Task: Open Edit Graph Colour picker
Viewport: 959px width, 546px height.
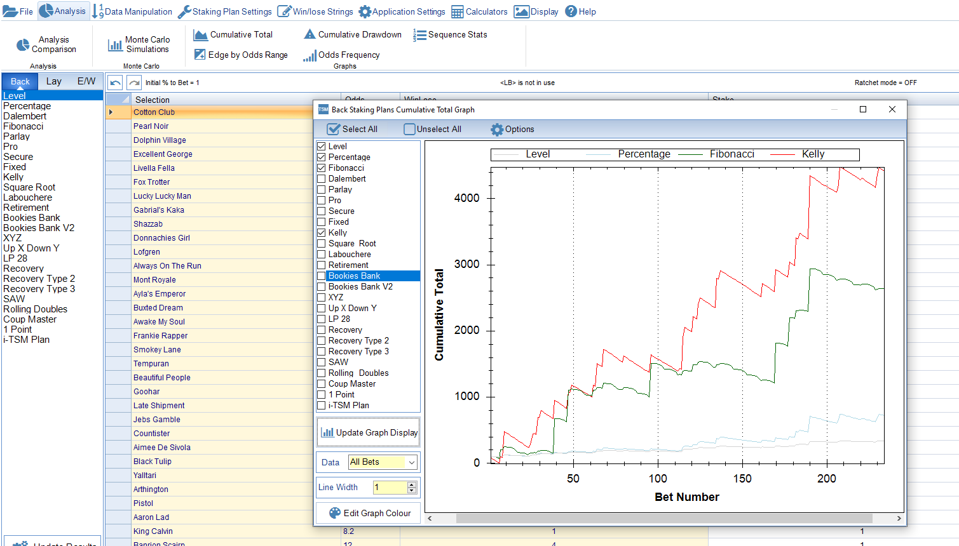Action: [369, 514]
